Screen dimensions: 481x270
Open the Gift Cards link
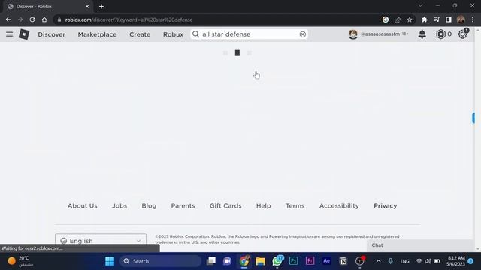(x=225, y=205)
